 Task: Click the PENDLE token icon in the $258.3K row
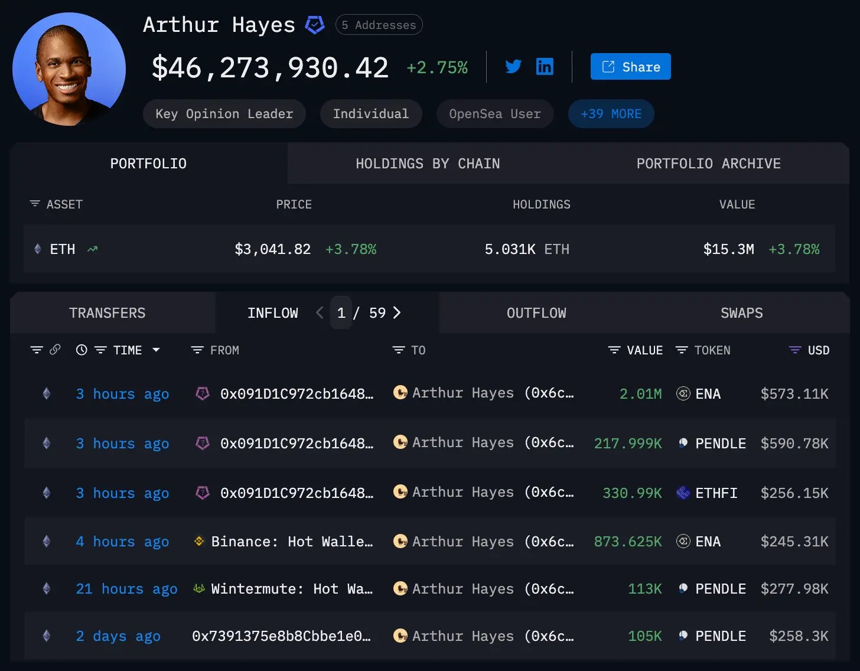pyautogui.click(x=683, y=636)
